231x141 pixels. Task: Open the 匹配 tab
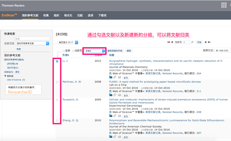(x=80, y=15)
